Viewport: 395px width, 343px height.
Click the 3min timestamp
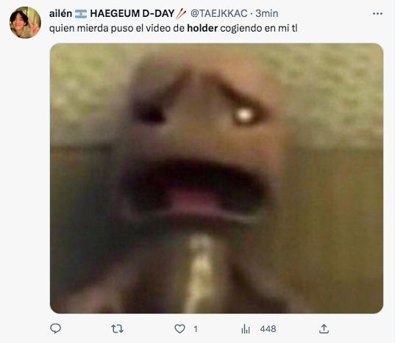click(x=267, y=13)
